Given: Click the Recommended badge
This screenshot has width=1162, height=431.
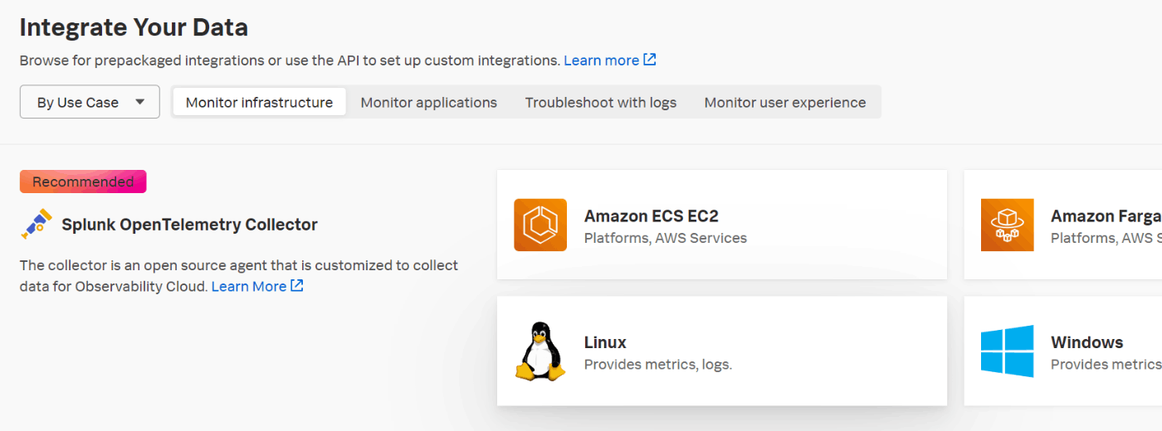Looking at the screenshot, I should (x=83, y=182).
